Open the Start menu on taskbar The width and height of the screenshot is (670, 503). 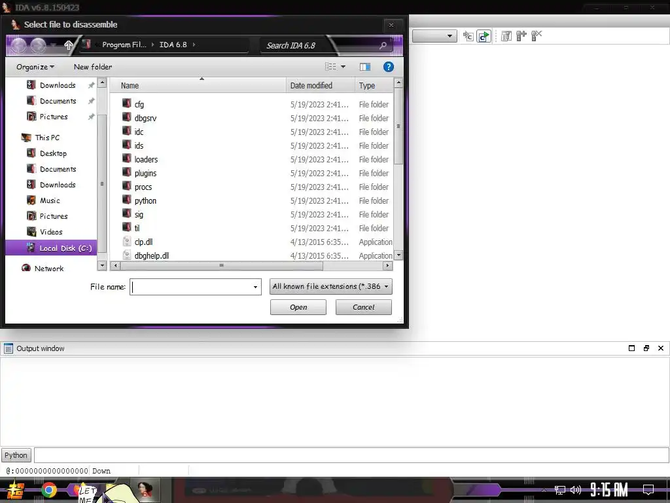tap(16, 491)
